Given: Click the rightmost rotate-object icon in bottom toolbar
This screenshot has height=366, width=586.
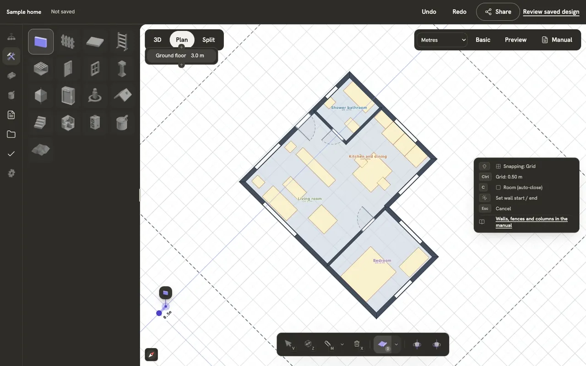Looking at the screenshot, I should point(437,344).
